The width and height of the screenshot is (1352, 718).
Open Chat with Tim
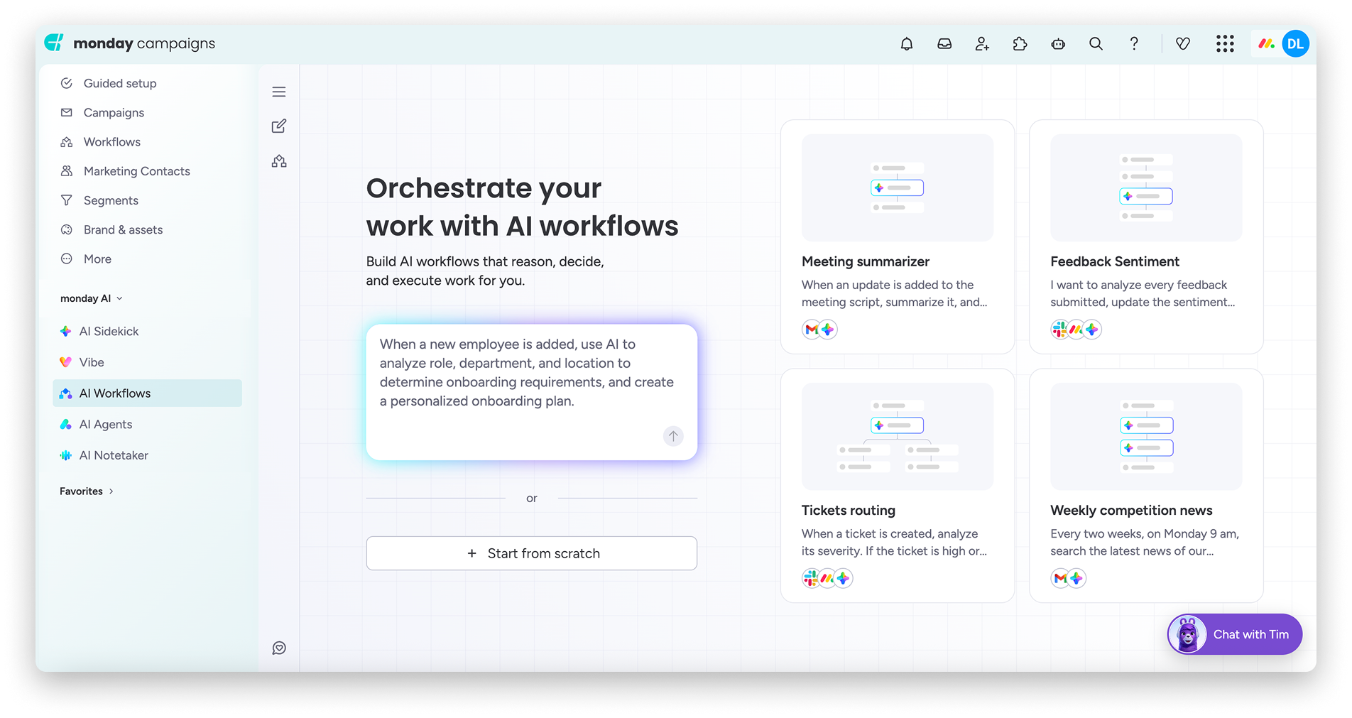click(x=1235, y=634)
